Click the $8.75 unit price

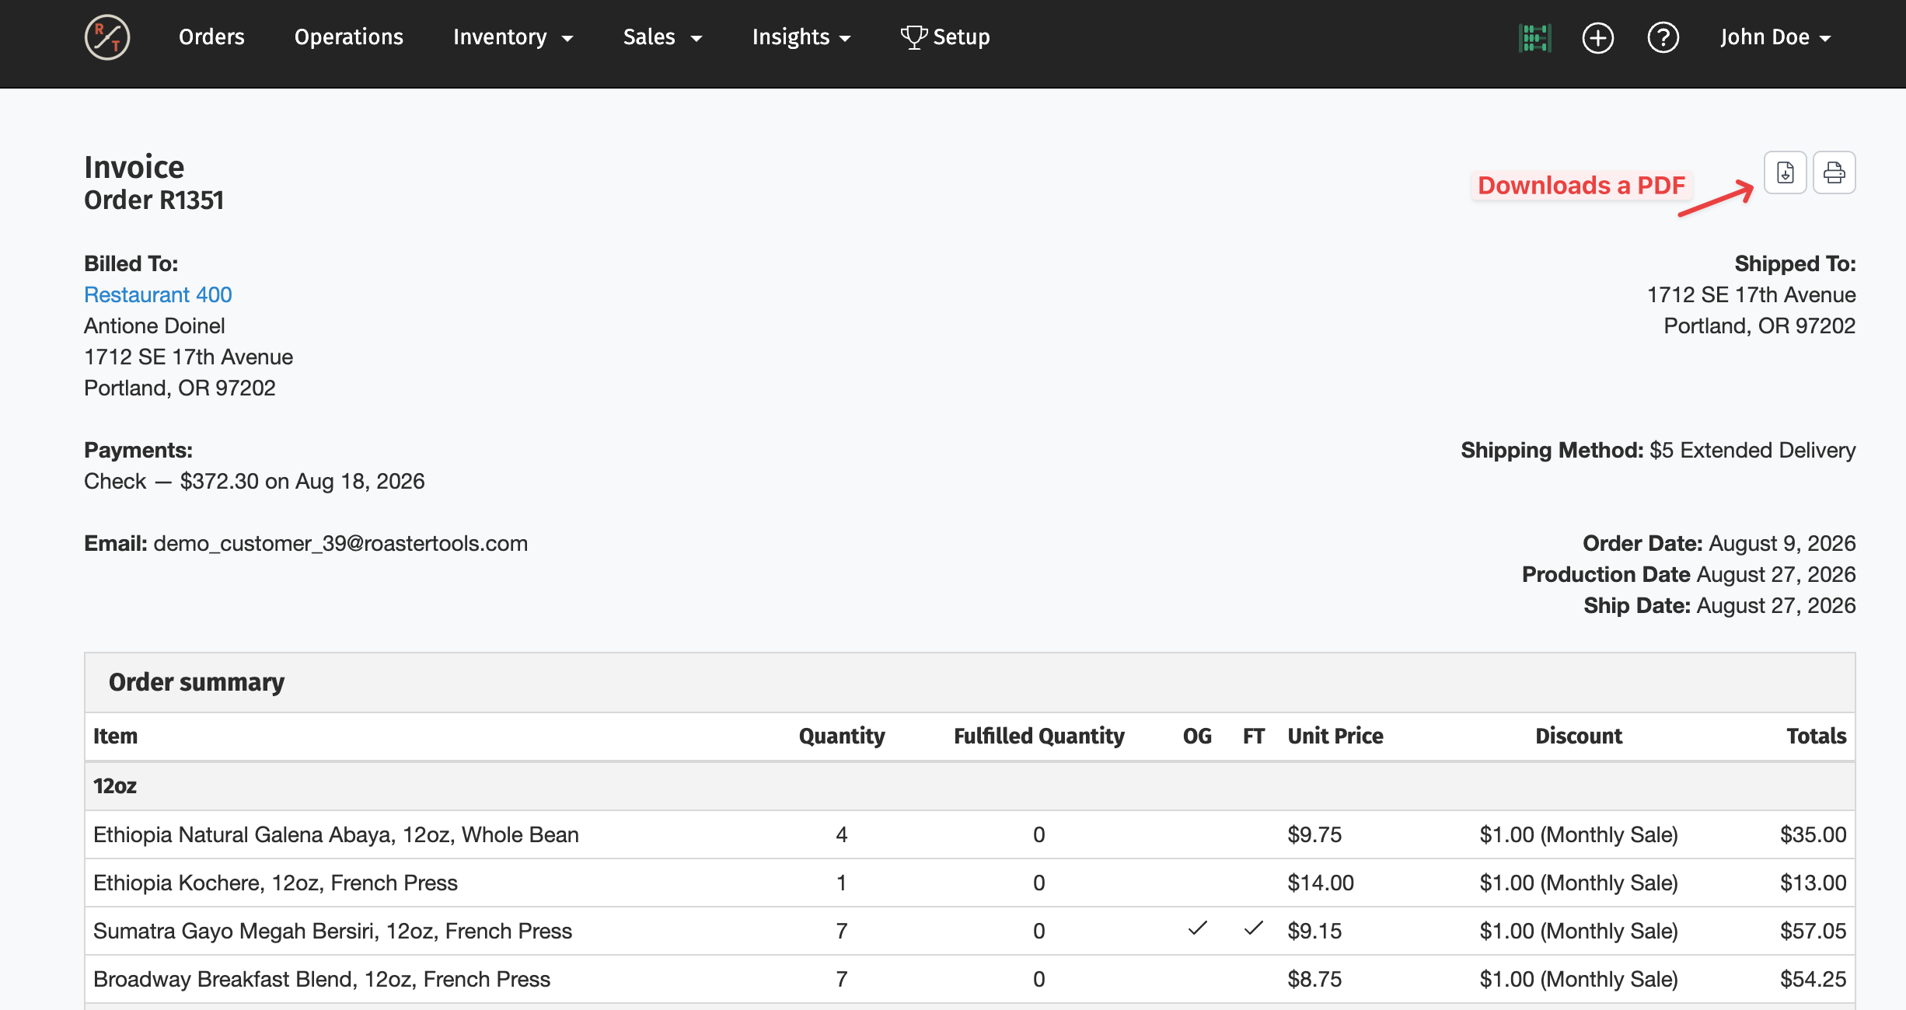click(x=1314, y=980)
